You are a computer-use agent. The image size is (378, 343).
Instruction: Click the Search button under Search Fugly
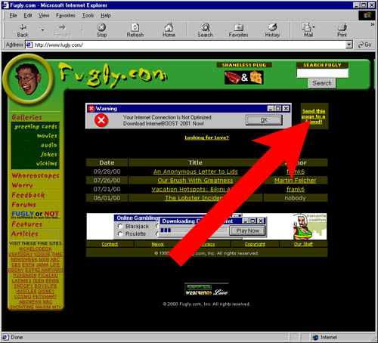(322, 83)
